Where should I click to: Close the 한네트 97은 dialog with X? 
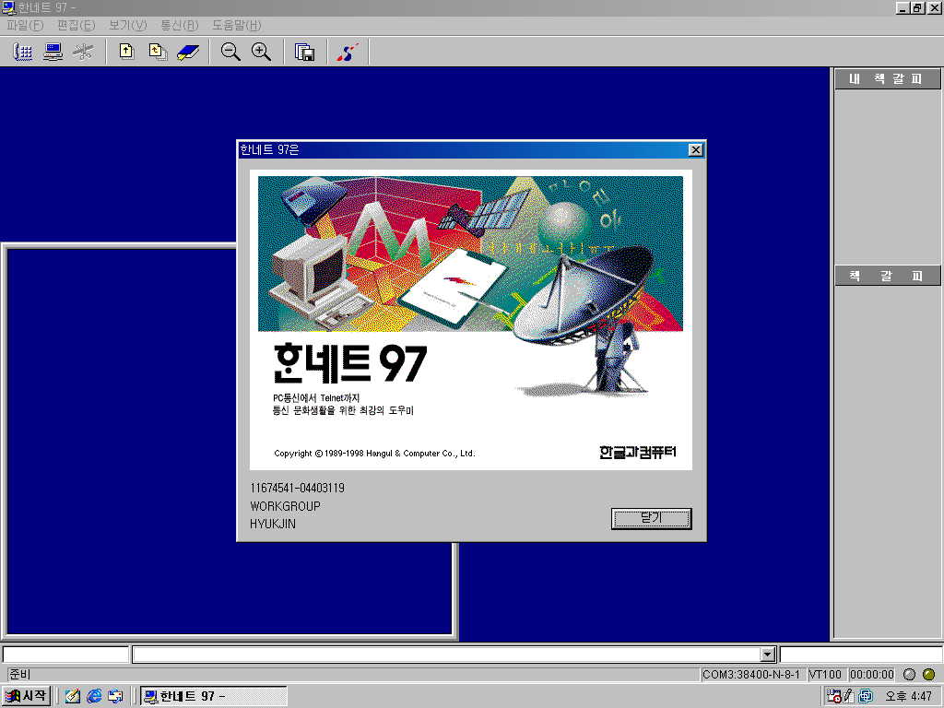[x=695, y=150]
